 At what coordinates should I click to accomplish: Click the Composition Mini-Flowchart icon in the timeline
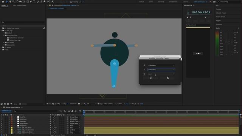pyautogui.click(x=60, y=111)
